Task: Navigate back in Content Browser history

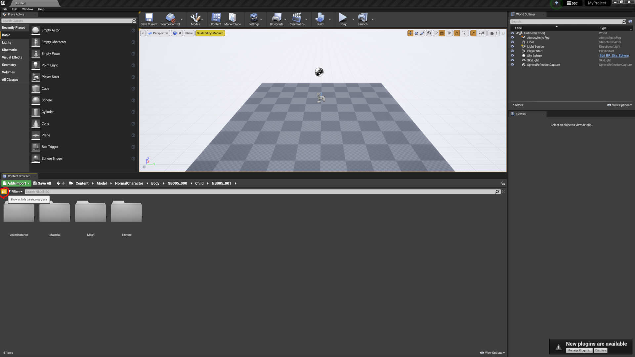Action: (x=58, y=183)
